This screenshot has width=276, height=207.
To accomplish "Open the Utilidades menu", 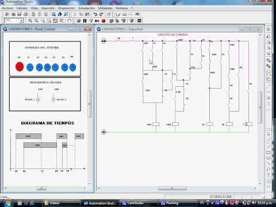I will pos(105,8).
